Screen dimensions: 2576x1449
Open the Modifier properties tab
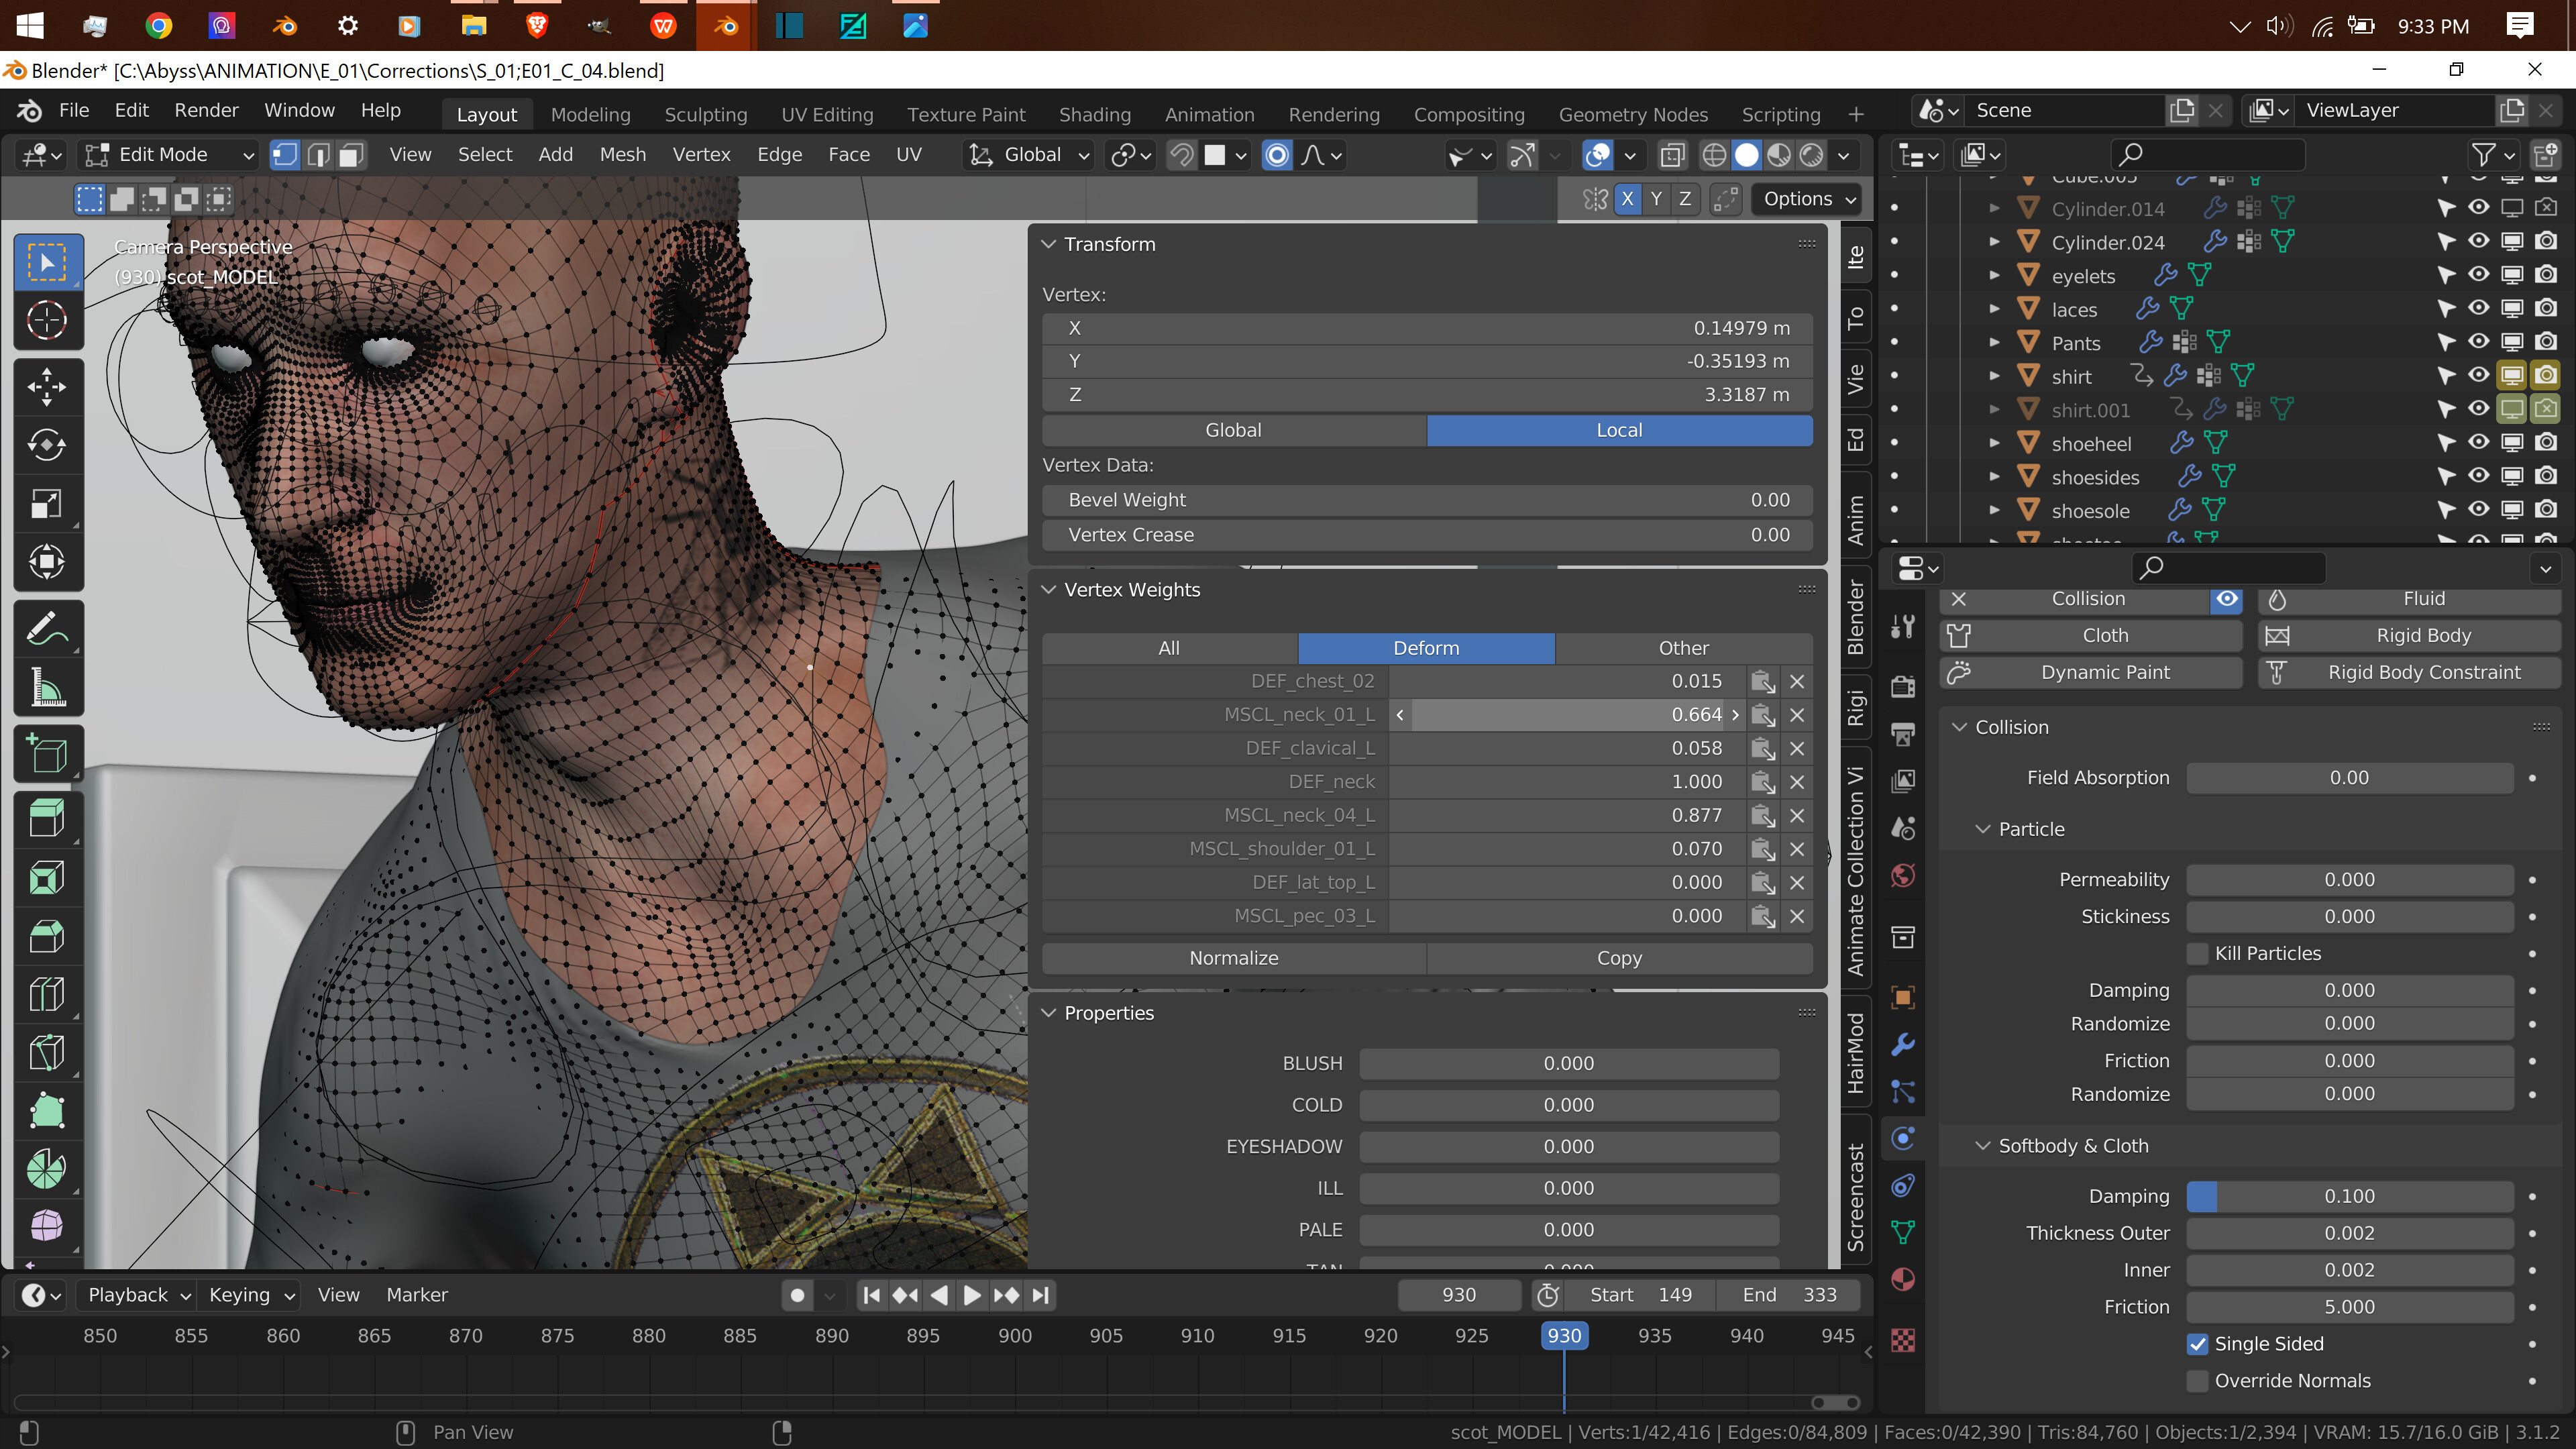1903,1045
